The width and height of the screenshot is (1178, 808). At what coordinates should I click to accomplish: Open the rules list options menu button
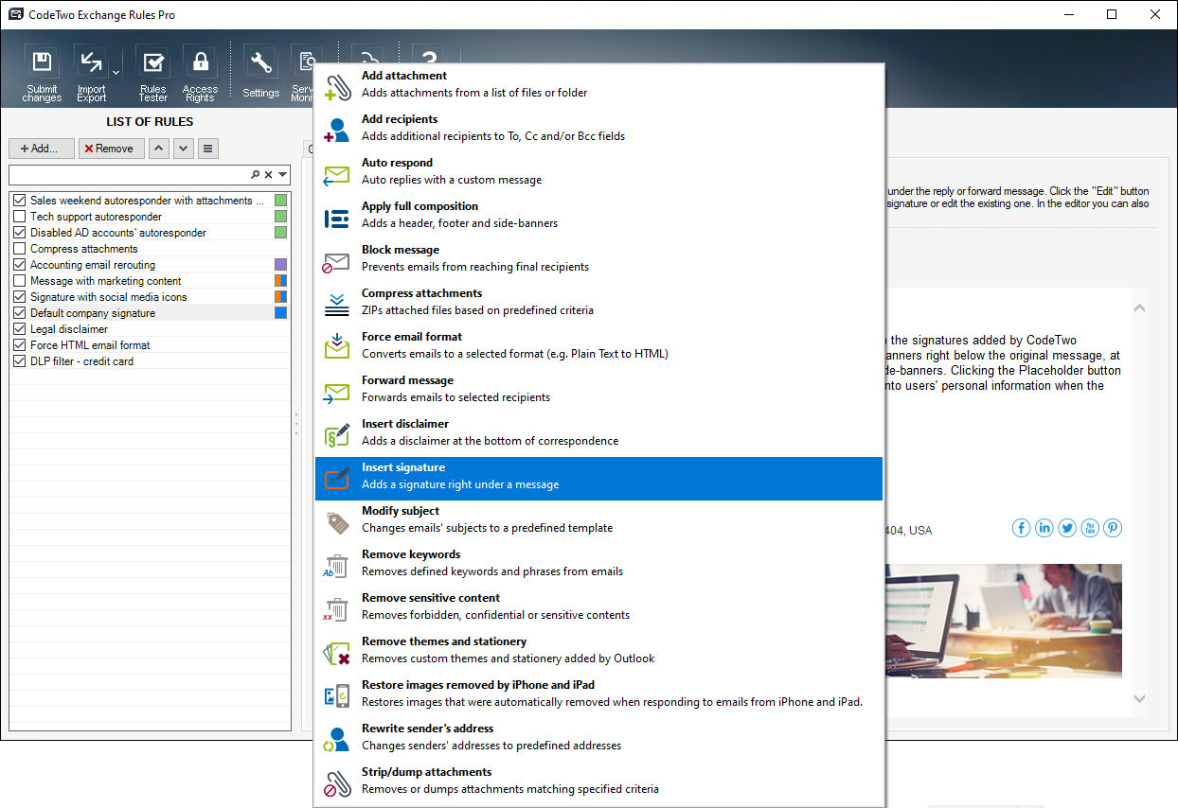(x=208, y=149)
